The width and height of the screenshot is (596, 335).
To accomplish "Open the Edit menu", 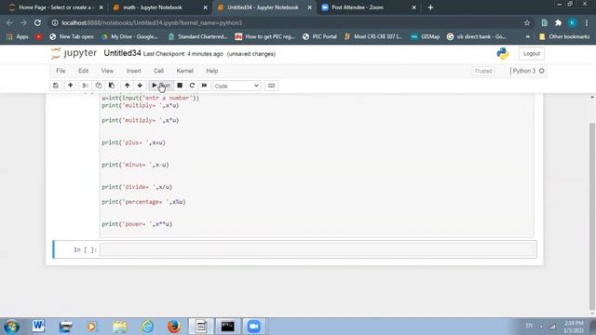I will (83, 71).
